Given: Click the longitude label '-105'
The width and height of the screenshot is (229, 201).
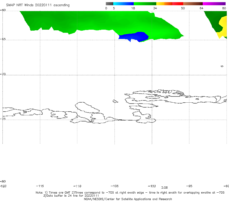Looking at the screenshot, I should [x=114, y=186].
